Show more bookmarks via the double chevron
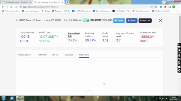Image resolution: width=181 pixels, height=101 pixels. coord(178,11)
